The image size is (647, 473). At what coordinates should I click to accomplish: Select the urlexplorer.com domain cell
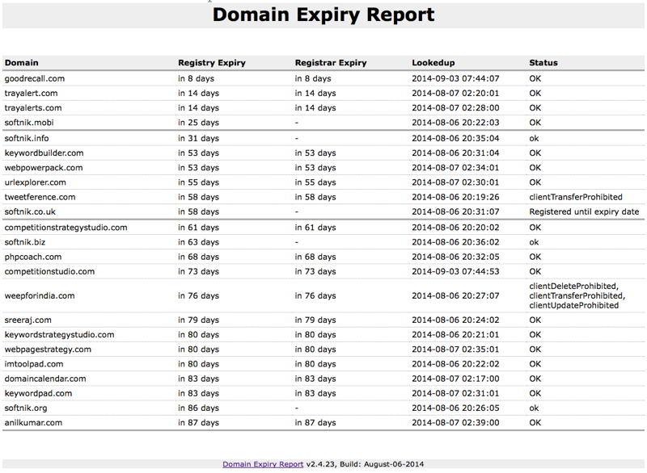point(35,182)
